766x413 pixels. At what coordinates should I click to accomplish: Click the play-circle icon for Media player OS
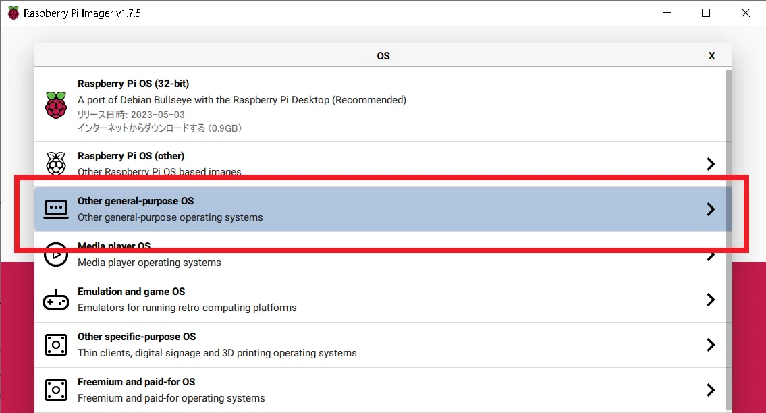pyautogui.click(x=56, y=254)
